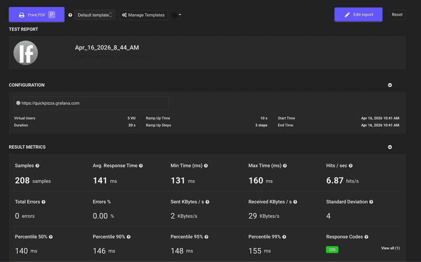Screen dimensions: 421x262
Task: Click the Print PDF button
Action: click(x=36, y=15)
